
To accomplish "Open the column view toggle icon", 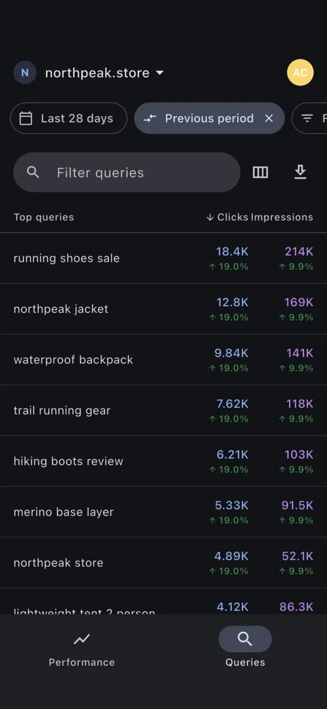I will point(260,172).
